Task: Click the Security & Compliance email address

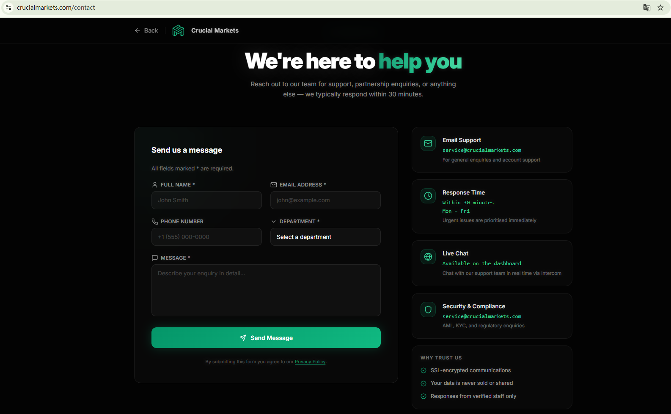Action: point(482,316)
